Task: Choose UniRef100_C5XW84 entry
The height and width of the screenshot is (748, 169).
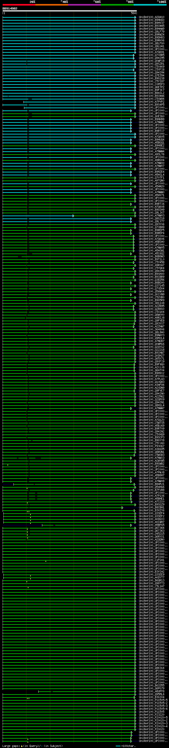Action: 152,99
